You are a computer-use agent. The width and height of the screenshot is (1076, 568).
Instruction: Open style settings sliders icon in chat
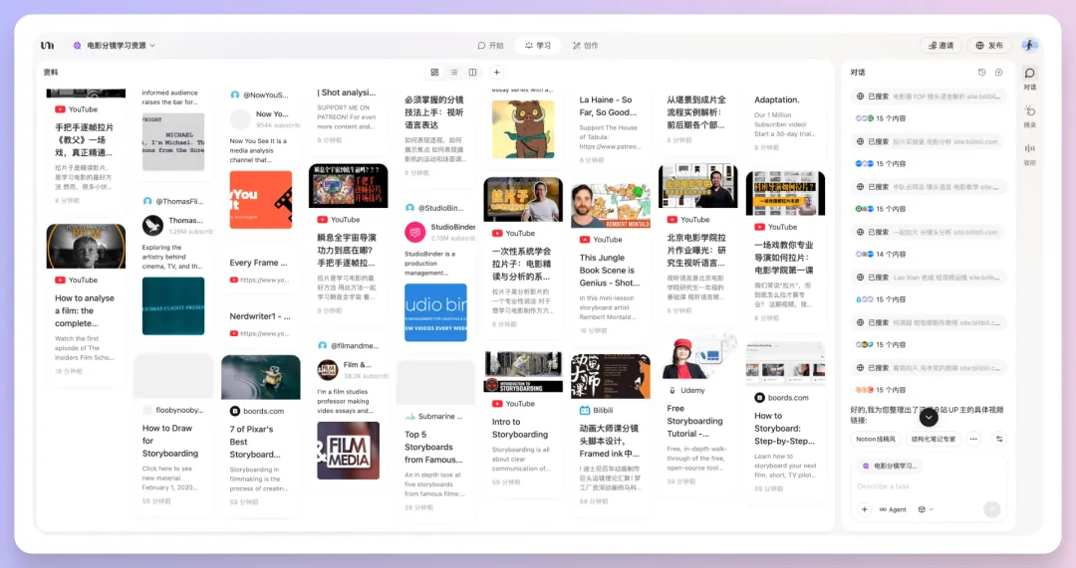tap(999, 439)
